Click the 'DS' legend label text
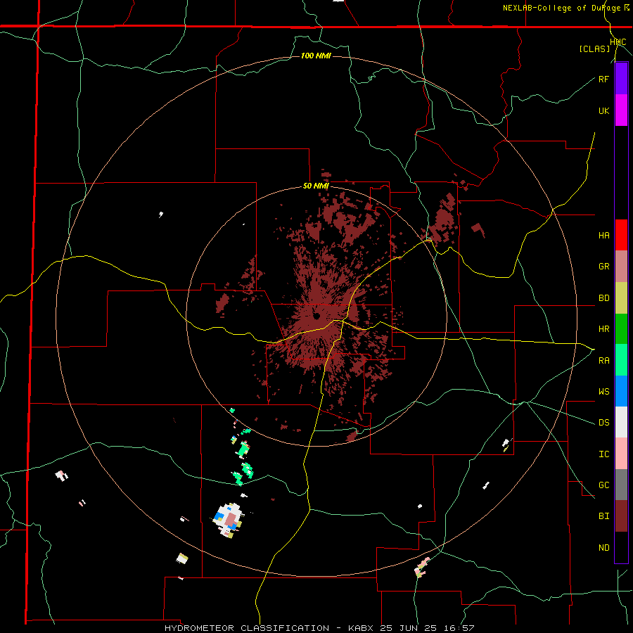 click(x=603, y=423)
